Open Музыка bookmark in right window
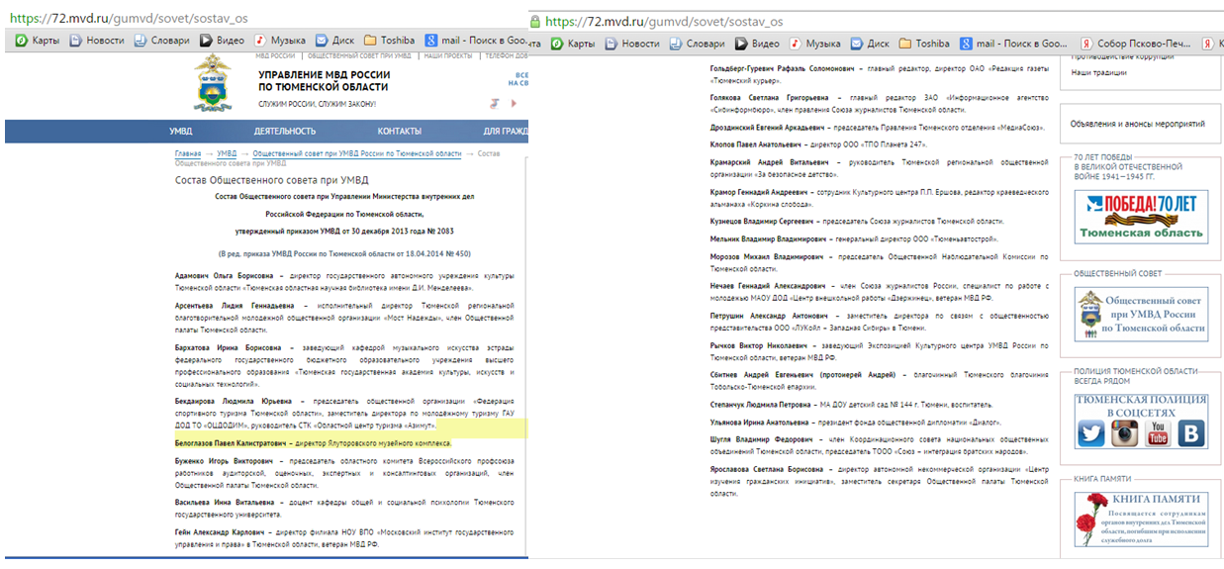 (814, 44)
